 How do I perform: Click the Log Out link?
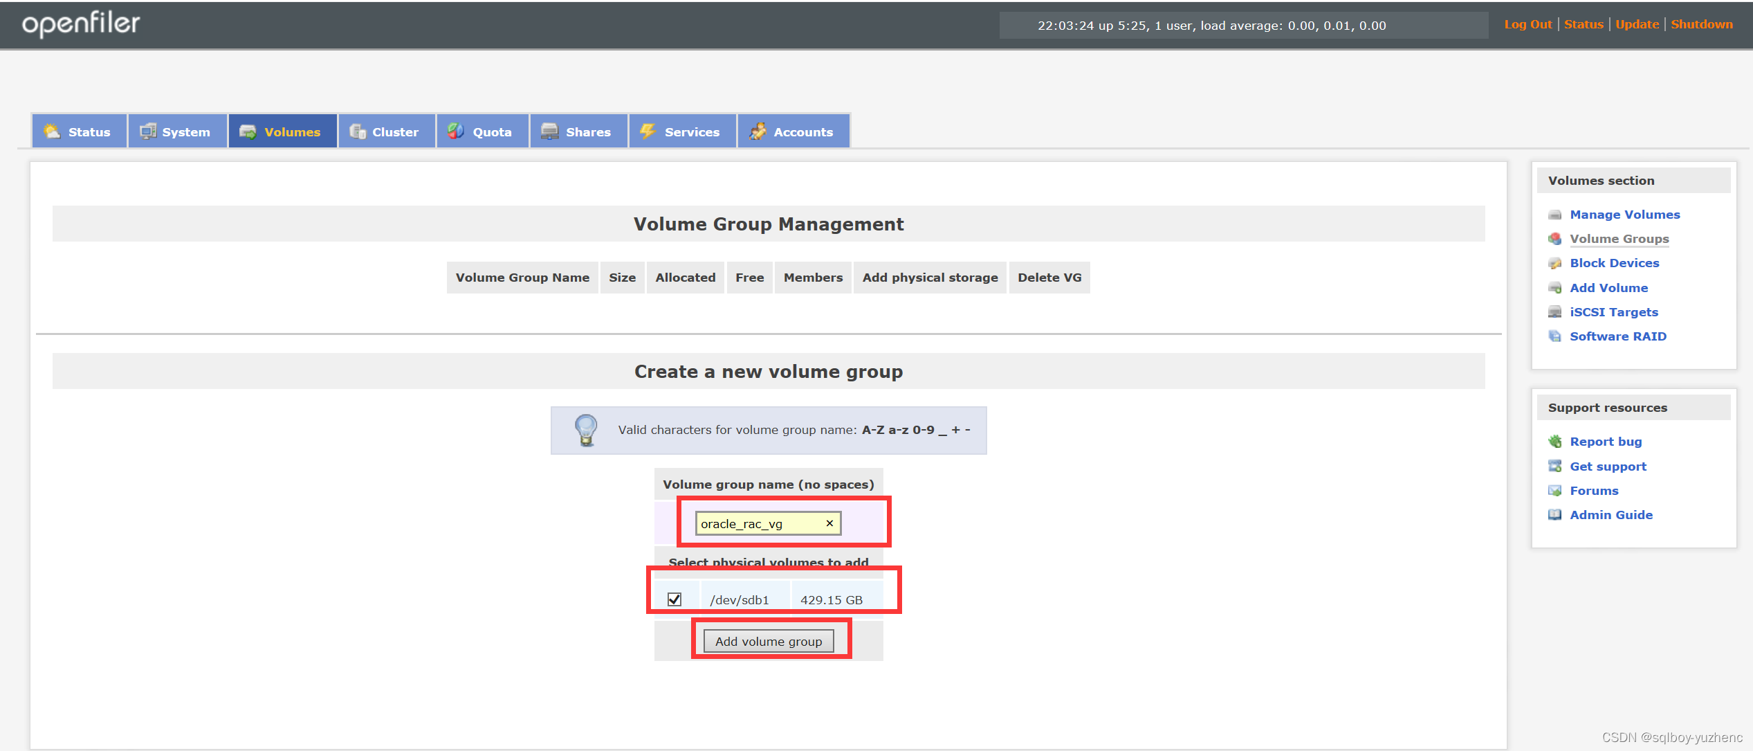(x=1528, y=24)
